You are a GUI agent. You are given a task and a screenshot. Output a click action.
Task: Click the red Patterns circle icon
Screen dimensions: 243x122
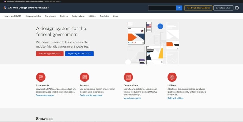point(84,77)
